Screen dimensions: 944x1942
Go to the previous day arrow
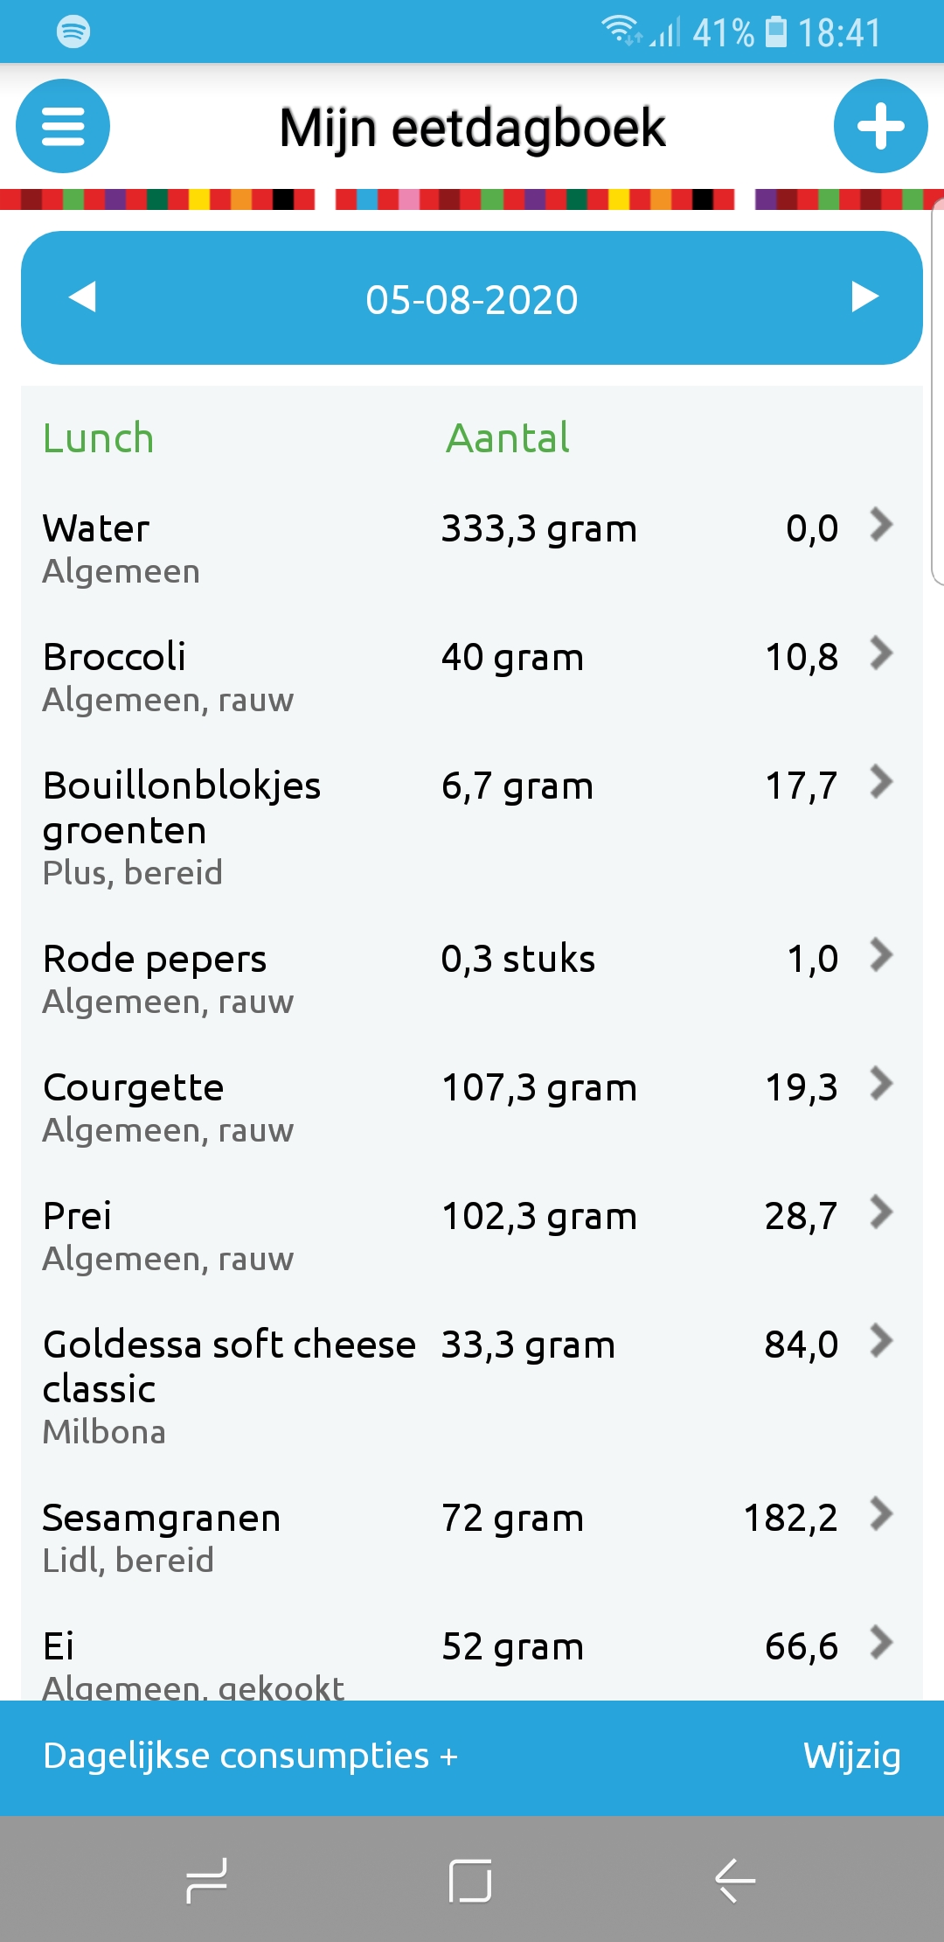(82, 297)
